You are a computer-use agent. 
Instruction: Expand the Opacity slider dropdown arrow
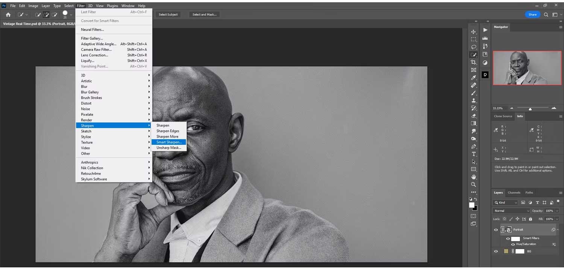coord(557,211)
